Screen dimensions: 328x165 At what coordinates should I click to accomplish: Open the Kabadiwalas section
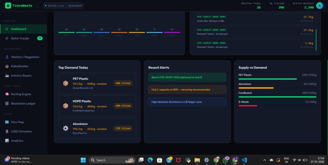[x=24, y=66]
